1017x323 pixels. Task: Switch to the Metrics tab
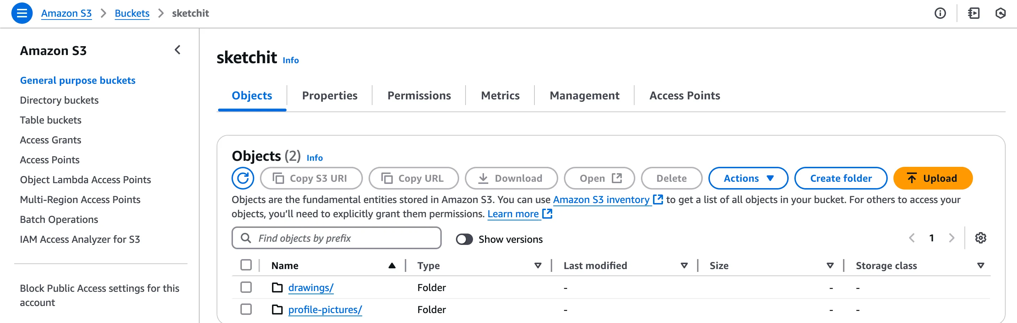click(x=500, y=95)
